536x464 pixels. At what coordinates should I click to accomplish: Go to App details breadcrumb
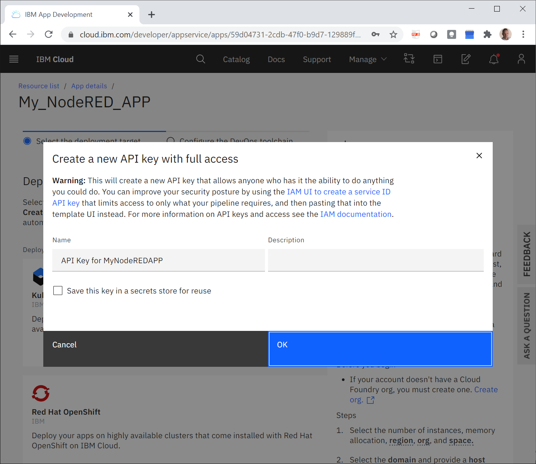coord(89,86)
